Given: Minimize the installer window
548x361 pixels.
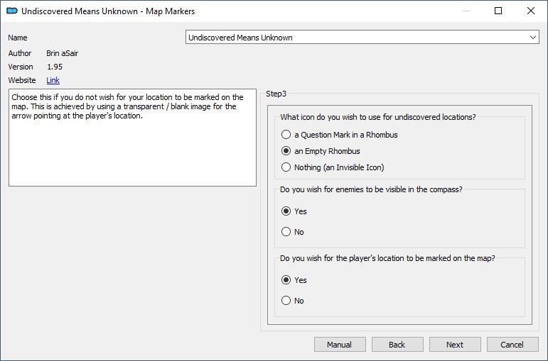Looking at the screenshot, I should (x=466, y=11).
